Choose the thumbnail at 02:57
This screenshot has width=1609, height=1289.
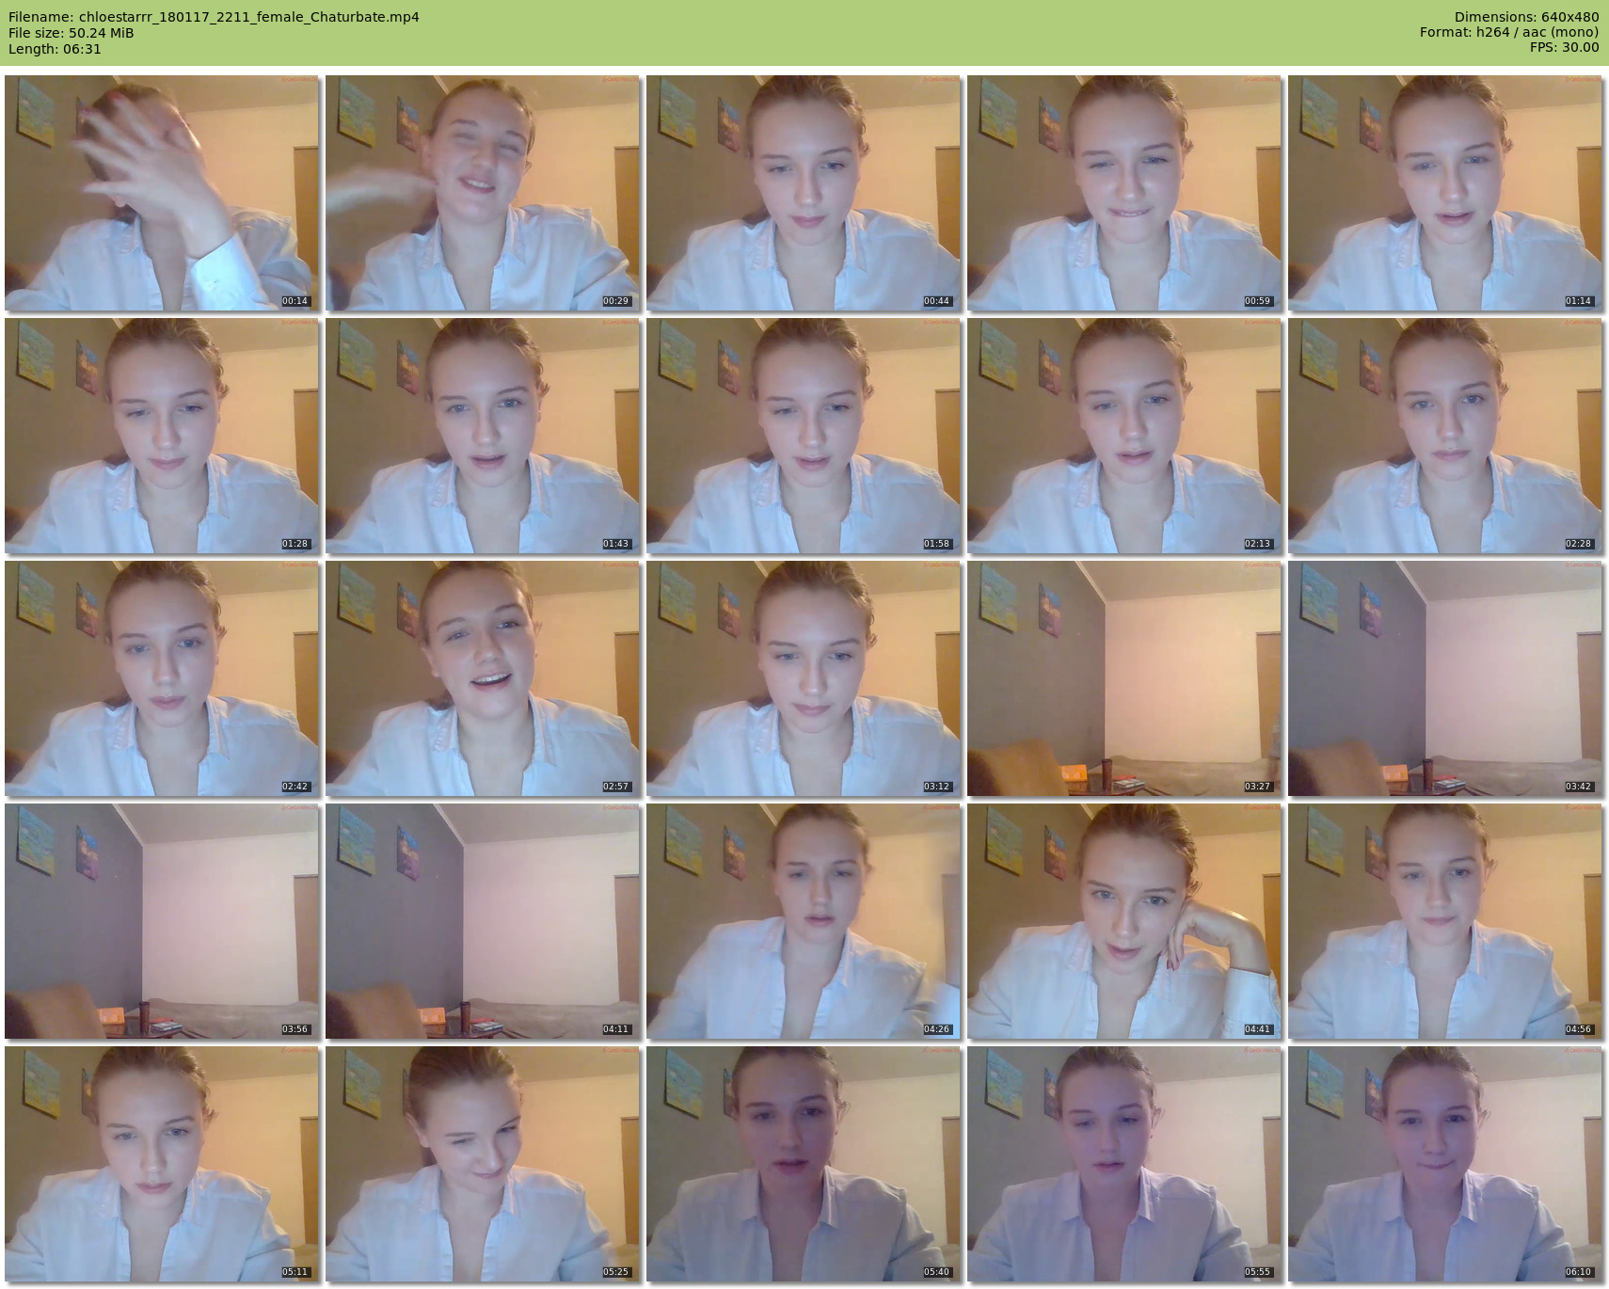tap(482, 678)
